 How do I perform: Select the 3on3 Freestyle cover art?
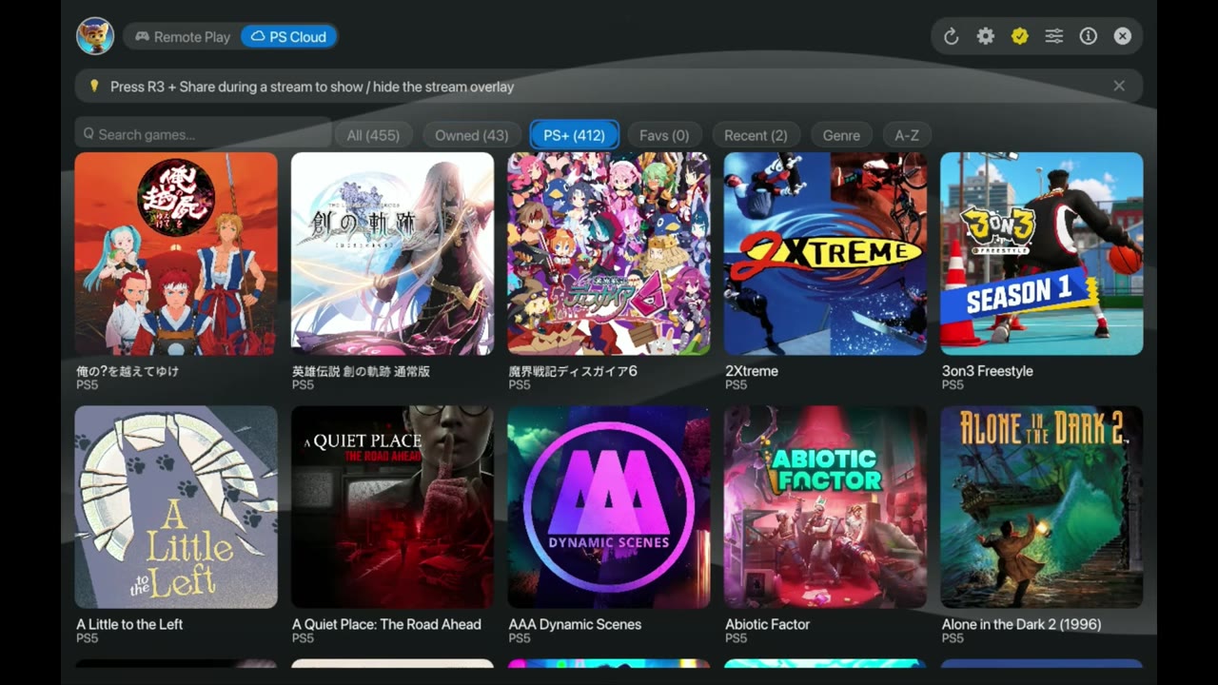tap(1042, 253)
